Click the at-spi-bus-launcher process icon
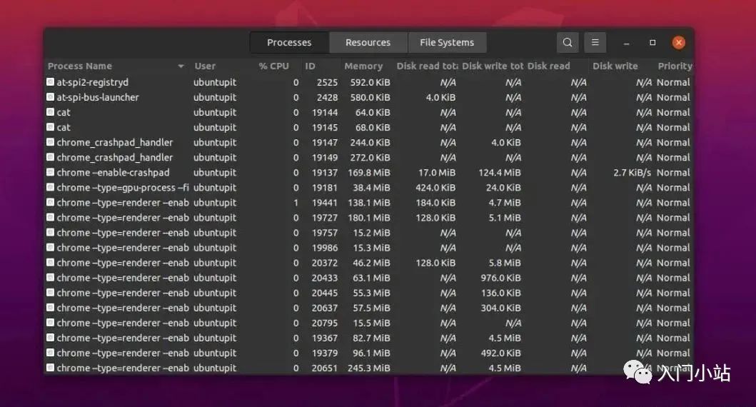The width and height of the screenshot is (756, 407). point(50,97)
